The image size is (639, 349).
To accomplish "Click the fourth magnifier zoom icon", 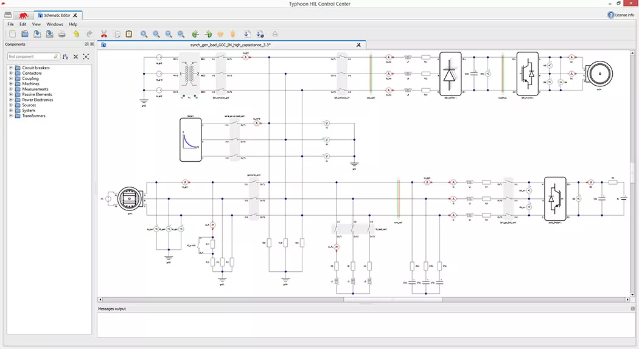I will 181,34.
